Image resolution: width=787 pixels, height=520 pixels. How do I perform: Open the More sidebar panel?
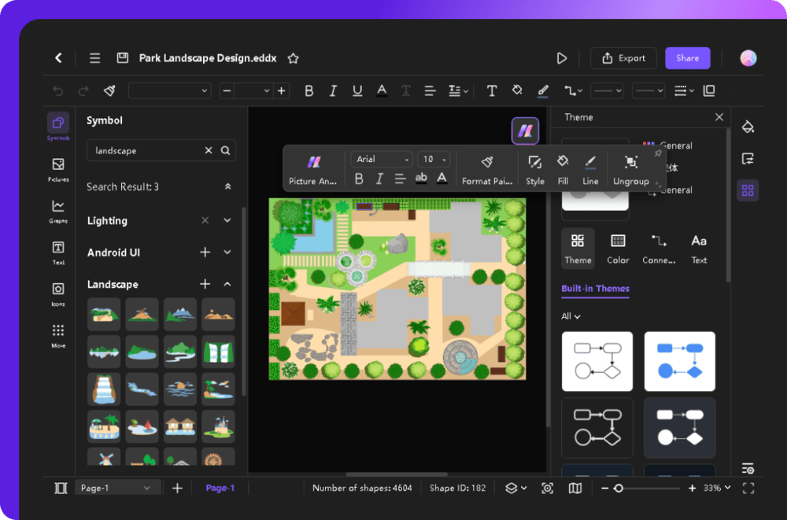pos(58,336)
